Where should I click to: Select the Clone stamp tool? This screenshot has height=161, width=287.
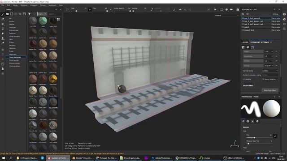click(3, 38)
